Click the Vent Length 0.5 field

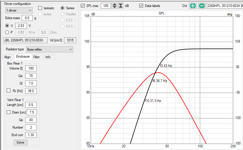tap(31, 105)
